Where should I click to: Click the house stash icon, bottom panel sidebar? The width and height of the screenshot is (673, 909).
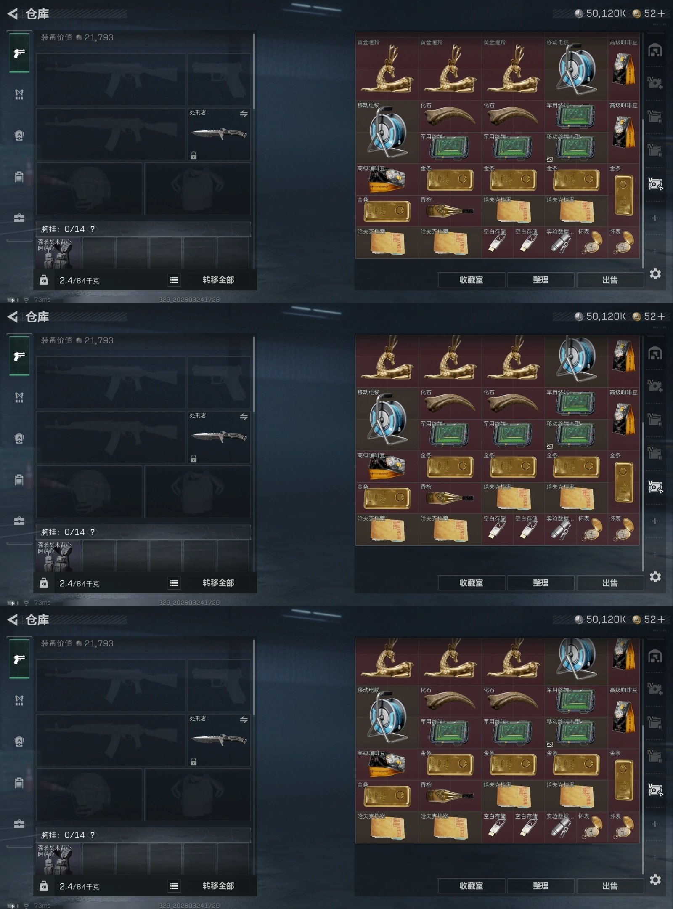pos(655,656)
